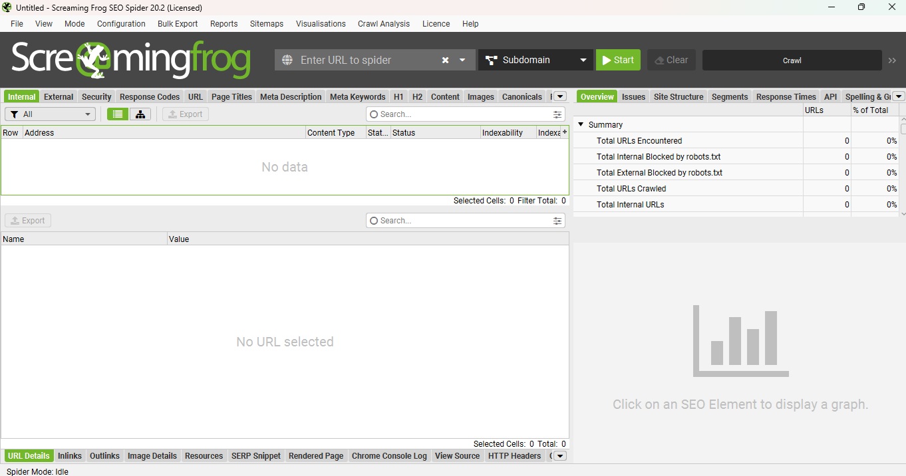
Task: Select the Total URLs Crawled row
Action: 736,189
